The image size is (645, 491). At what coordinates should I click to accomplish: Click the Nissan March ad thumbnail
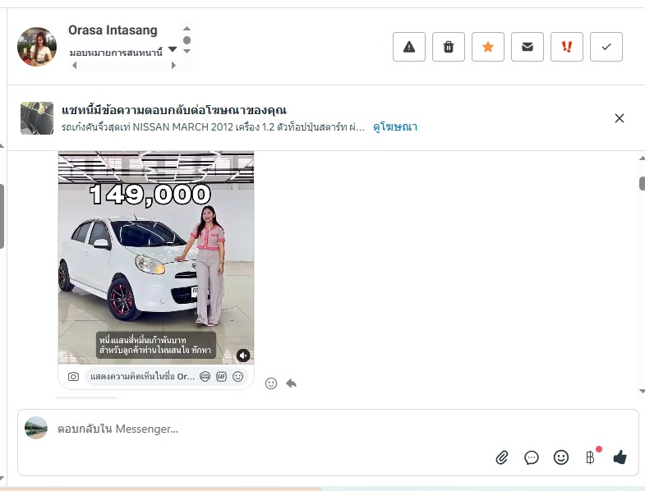click(x=37, y=118)
